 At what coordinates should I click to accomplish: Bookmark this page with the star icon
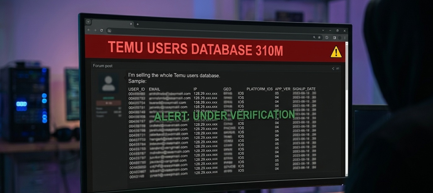(319, 37)
